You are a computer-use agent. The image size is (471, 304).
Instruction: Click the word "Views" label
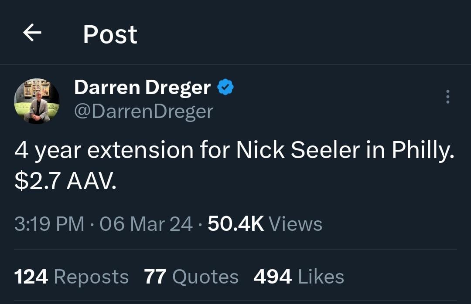(295, 224)
